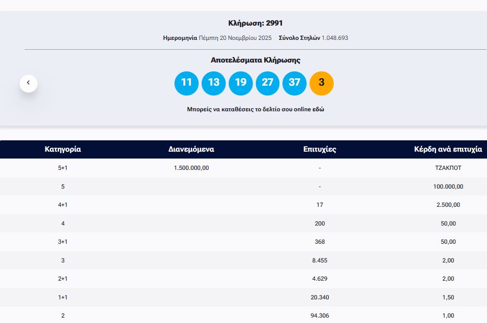This screenshot has width=487, height=323.
Task: Select the 1.500.000,00 distributed amount
Action: (191, 168)
